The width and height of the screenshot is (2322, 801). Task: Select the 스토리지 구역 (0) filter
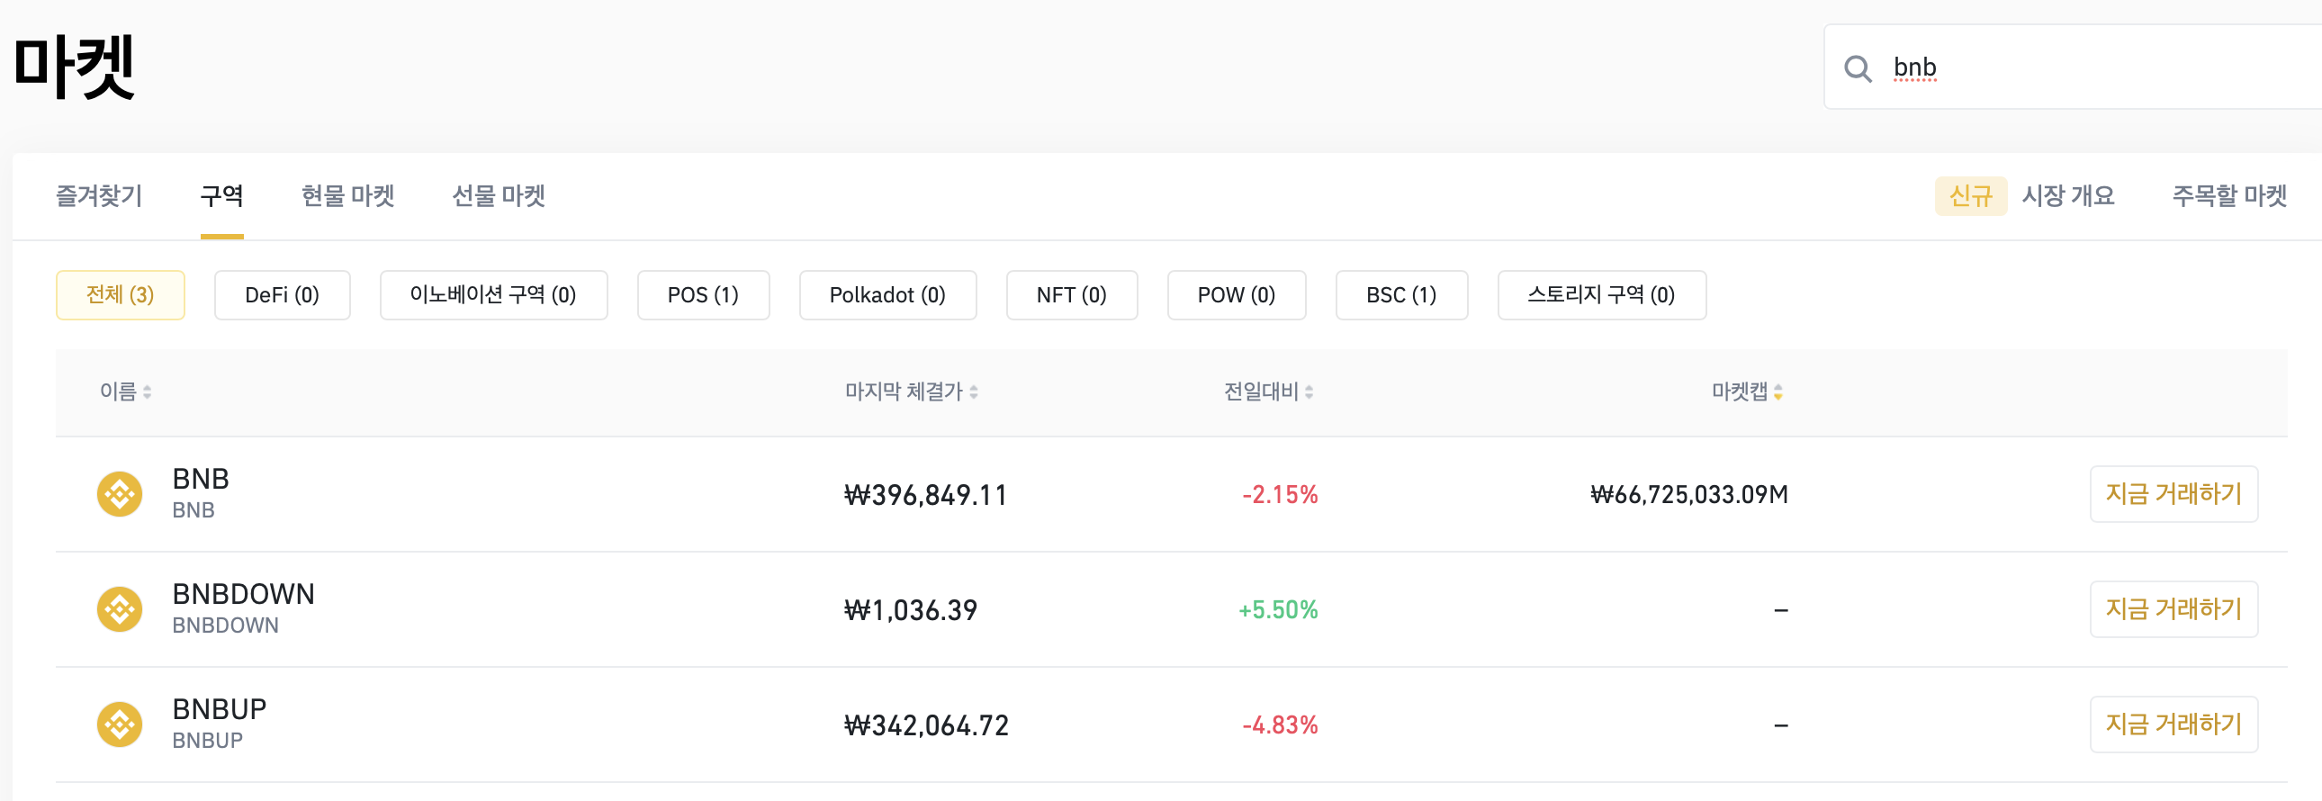1602,294
